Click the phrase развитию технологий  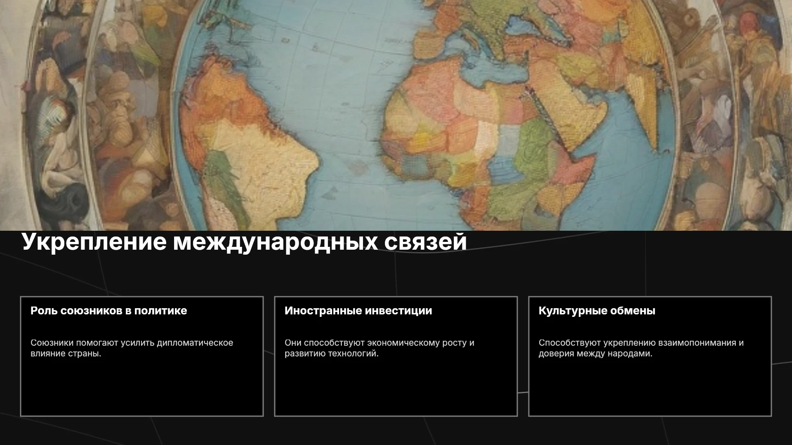(331, 354)
